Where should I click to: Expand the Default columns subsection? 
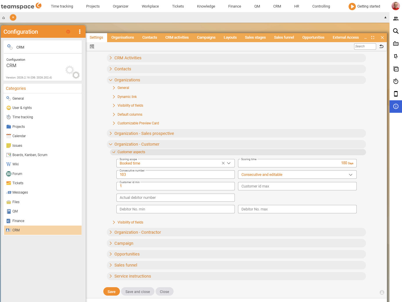[130, 115]
